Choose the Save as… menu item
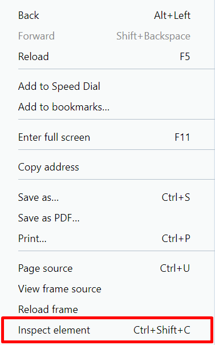215x345 pixels. point(107,197)
